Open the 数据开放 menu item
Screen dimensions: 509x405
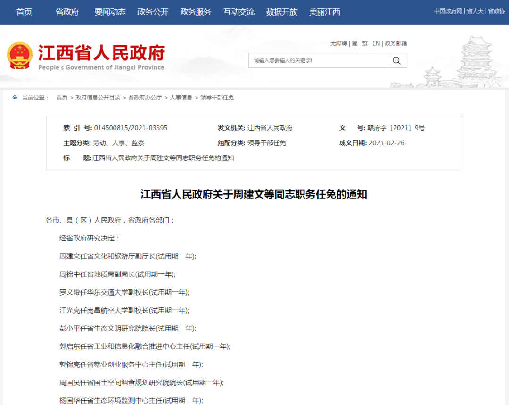click(x=281, y=12)
